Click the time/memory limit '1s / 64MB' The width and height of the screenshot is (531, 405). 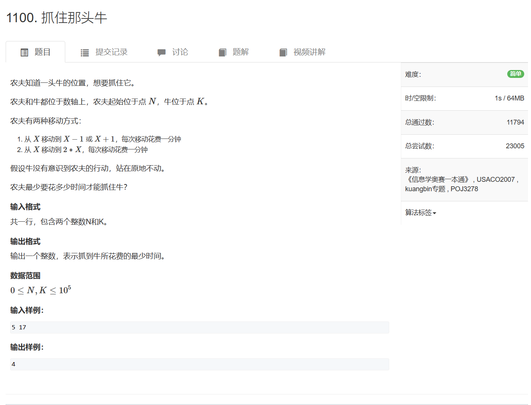click(x=510, y=98)
